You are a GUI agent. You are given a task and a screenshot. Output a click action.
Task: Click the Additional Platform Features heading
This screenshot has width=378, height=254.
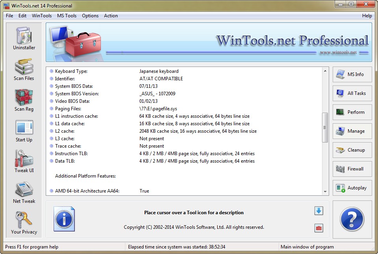(x=86, y=176)
